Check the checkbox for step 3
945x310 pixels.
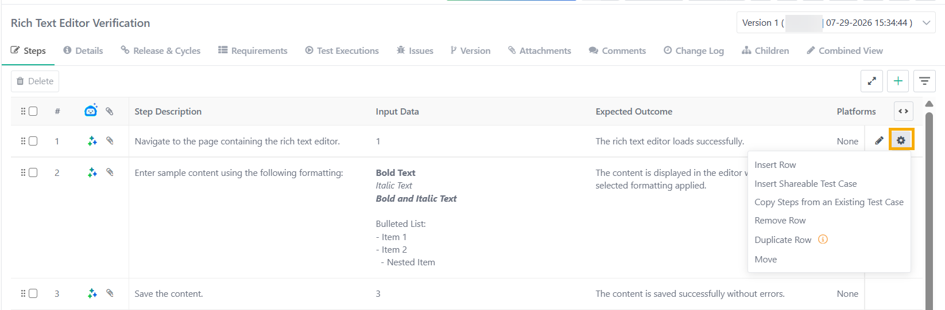coord(33,293)
